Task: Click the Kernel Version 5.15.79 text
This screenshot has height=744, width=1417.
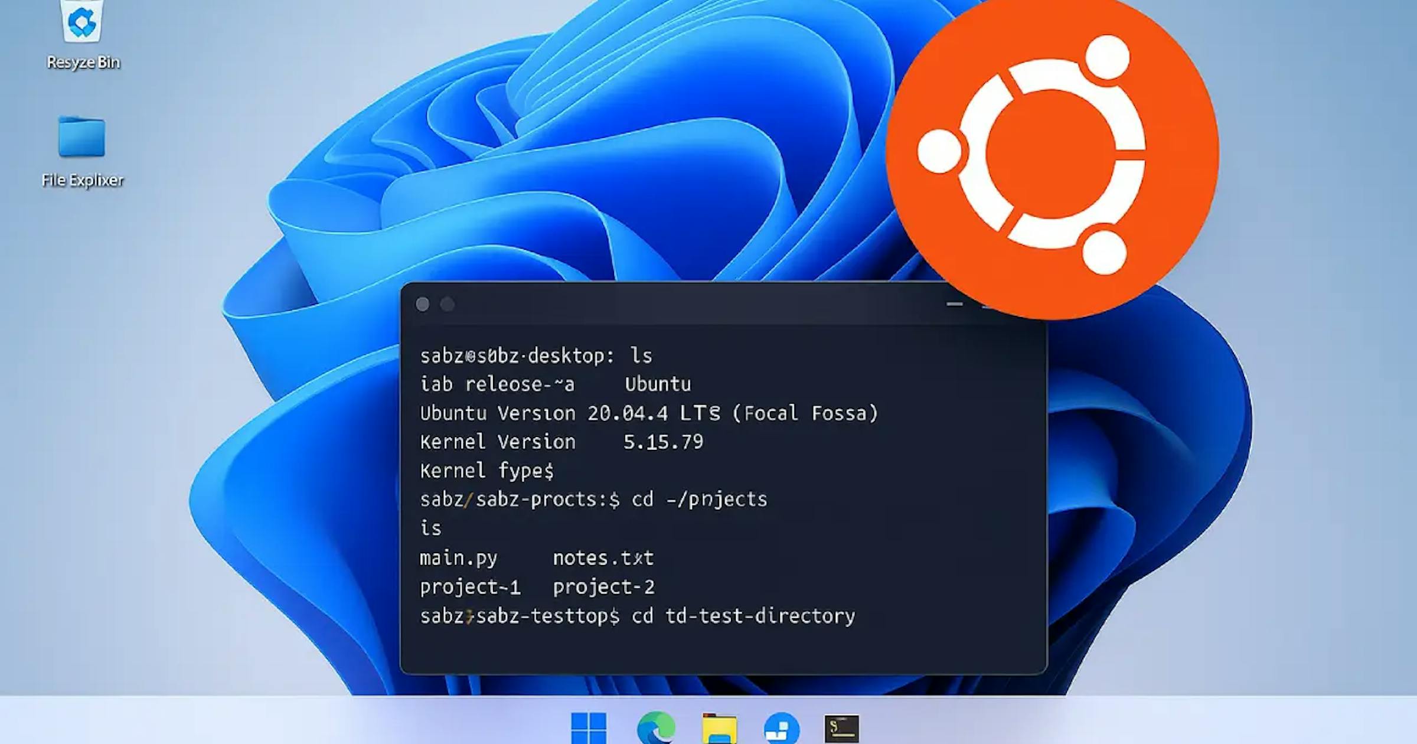Action: click(561, 442)
